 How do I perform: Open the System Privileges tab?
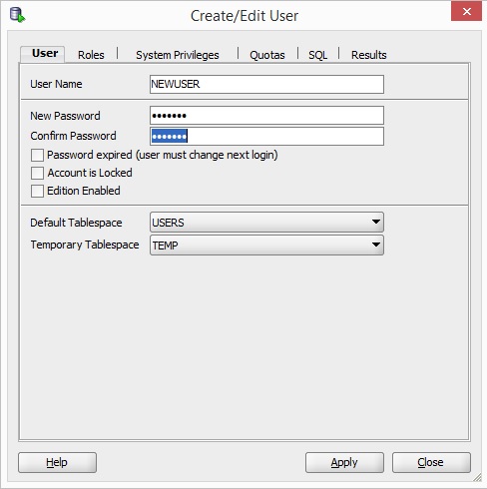click(178, 55)
